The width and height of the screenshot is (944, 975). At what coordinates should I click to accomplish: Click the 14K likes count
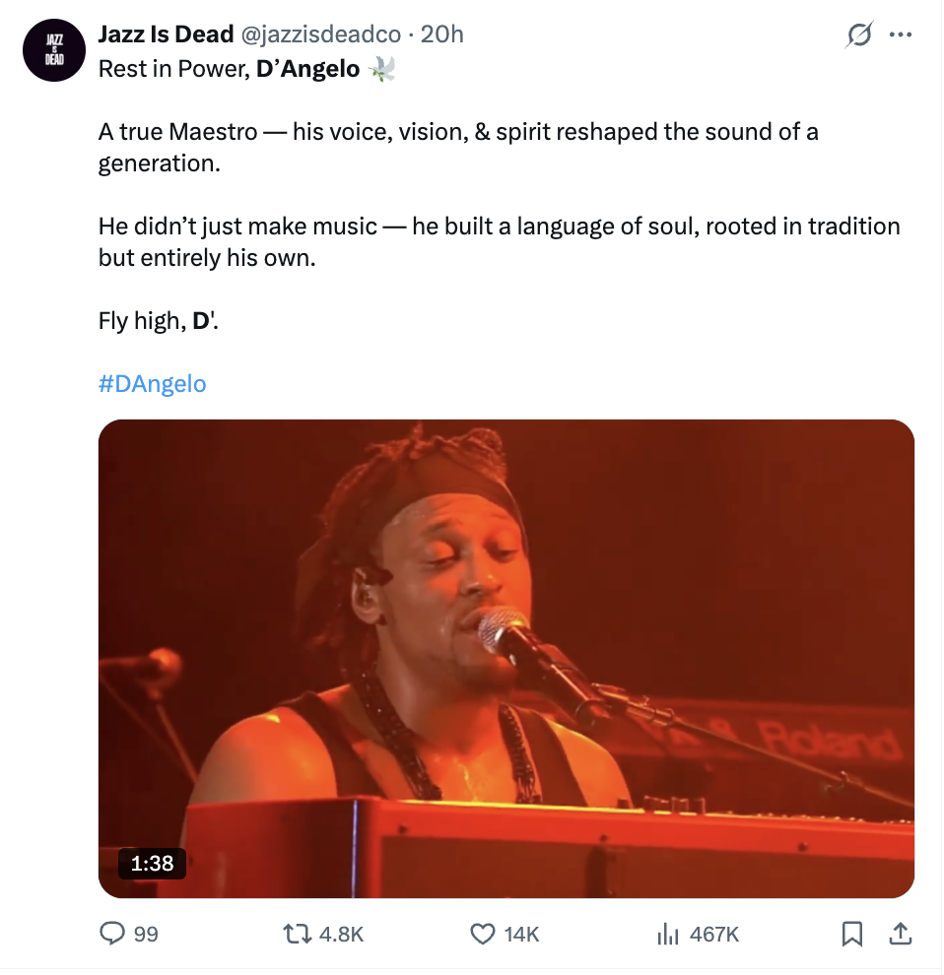point(522,934)
